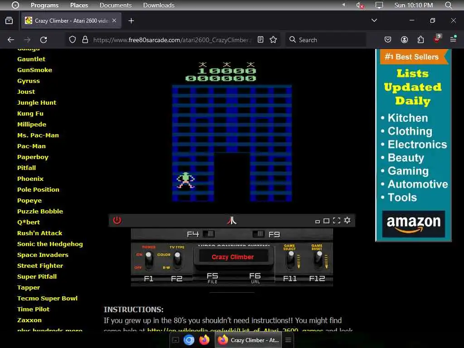This screenshot has height=348, width=464.
Task: Open the Downloads menu
Action: (x=159, y=5)
